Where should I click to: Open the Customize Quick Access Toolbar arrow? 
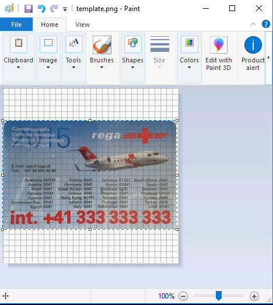pyautogui.click(x=65, y=9)
